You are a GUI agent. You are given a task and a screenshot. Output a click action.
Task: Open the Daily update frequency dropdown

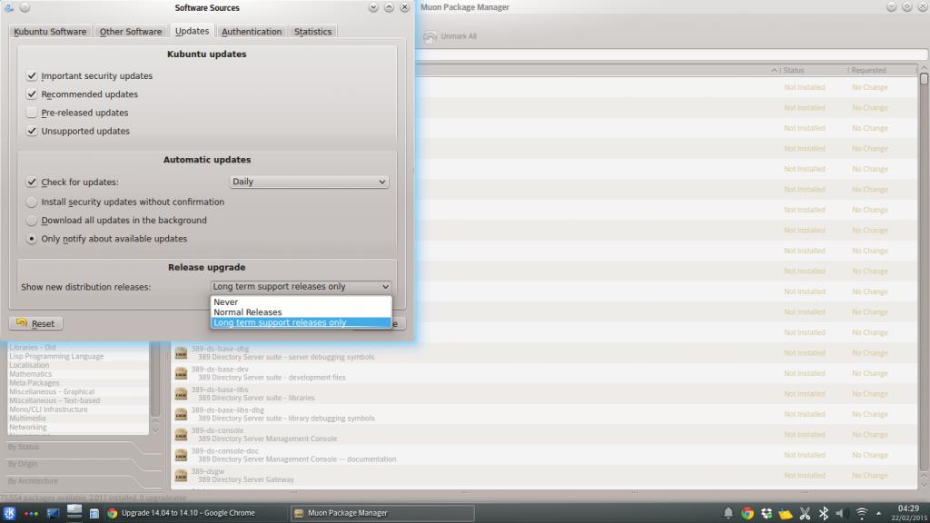point(309,182)
